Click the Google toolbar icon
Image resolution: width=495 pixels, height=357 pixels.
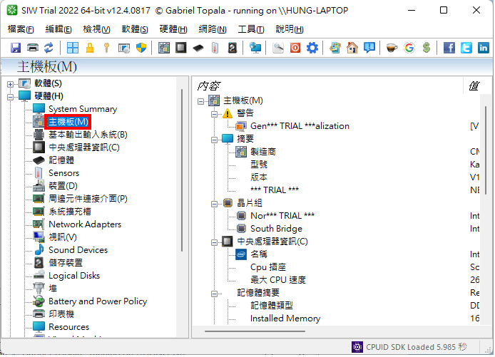click(x=409, y=48)
